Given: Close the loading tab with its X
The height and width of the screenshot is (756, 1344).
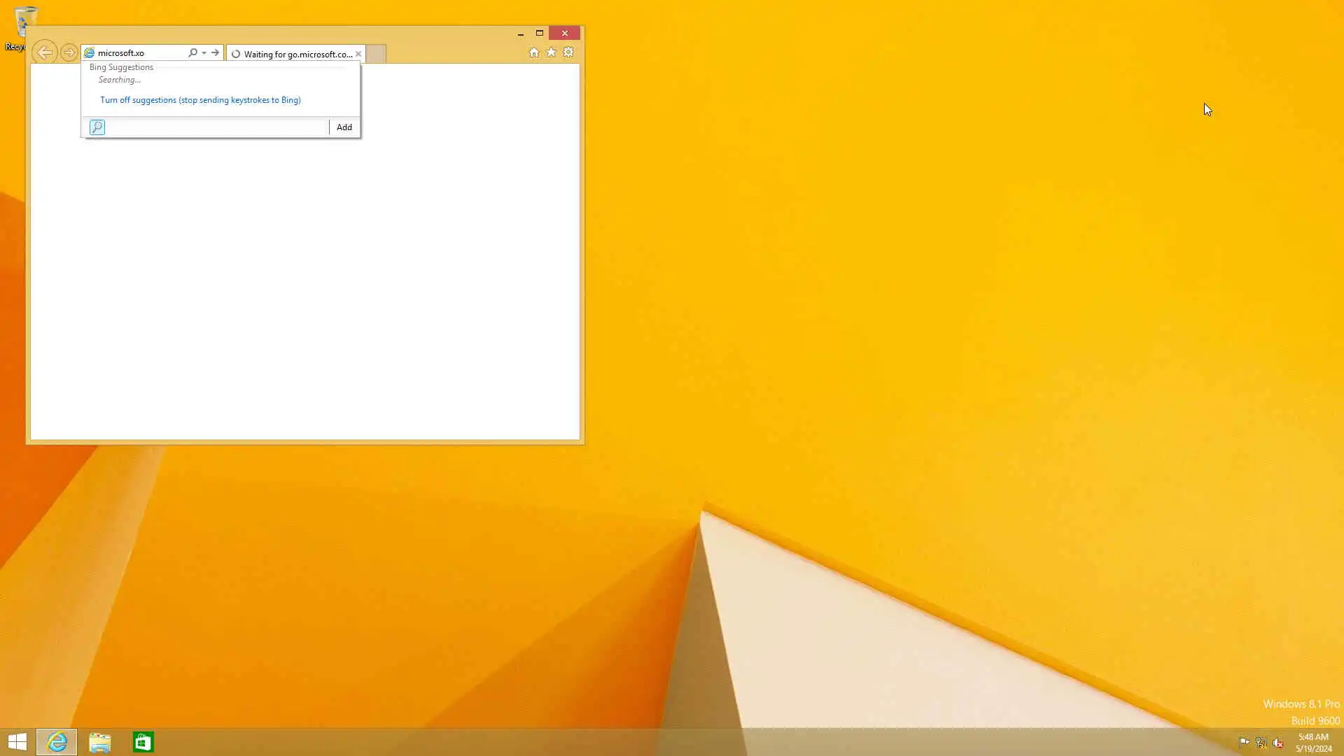Looking at the screenshot, I should tap(358, 54).
